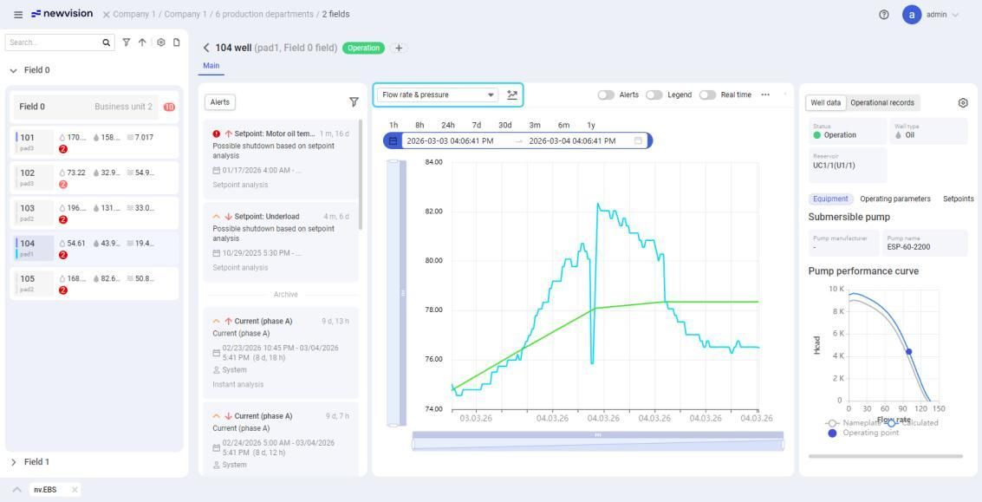Image resolution: width=982 pixels, height=502 pixels.
Task: Switch to Operating parameters sub-tab
Action: point(895,199)
